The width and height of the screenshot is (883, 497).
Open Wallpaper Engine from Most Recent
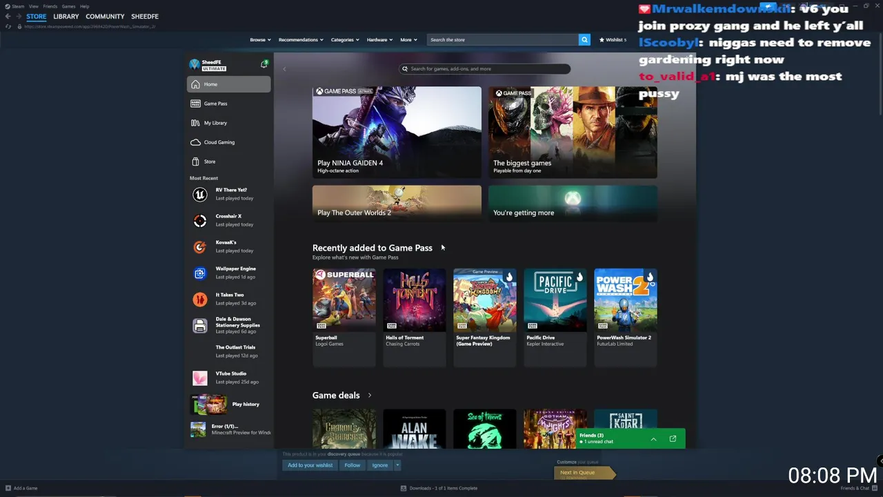tap(228, 273)
